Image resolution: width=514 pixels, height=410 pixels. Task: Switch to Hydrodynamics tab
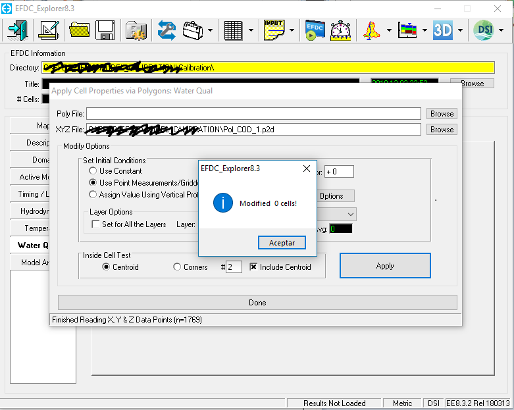click(30, 211)
